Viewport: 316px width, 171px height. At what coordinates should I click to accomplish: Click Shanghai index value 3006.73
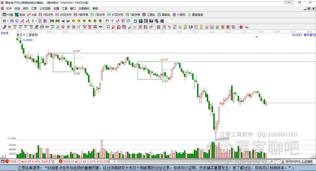pos(15,161)
